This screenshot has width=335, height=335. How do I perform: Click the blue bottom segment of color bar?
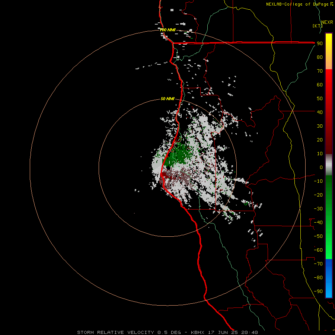(x=329, y=278)
